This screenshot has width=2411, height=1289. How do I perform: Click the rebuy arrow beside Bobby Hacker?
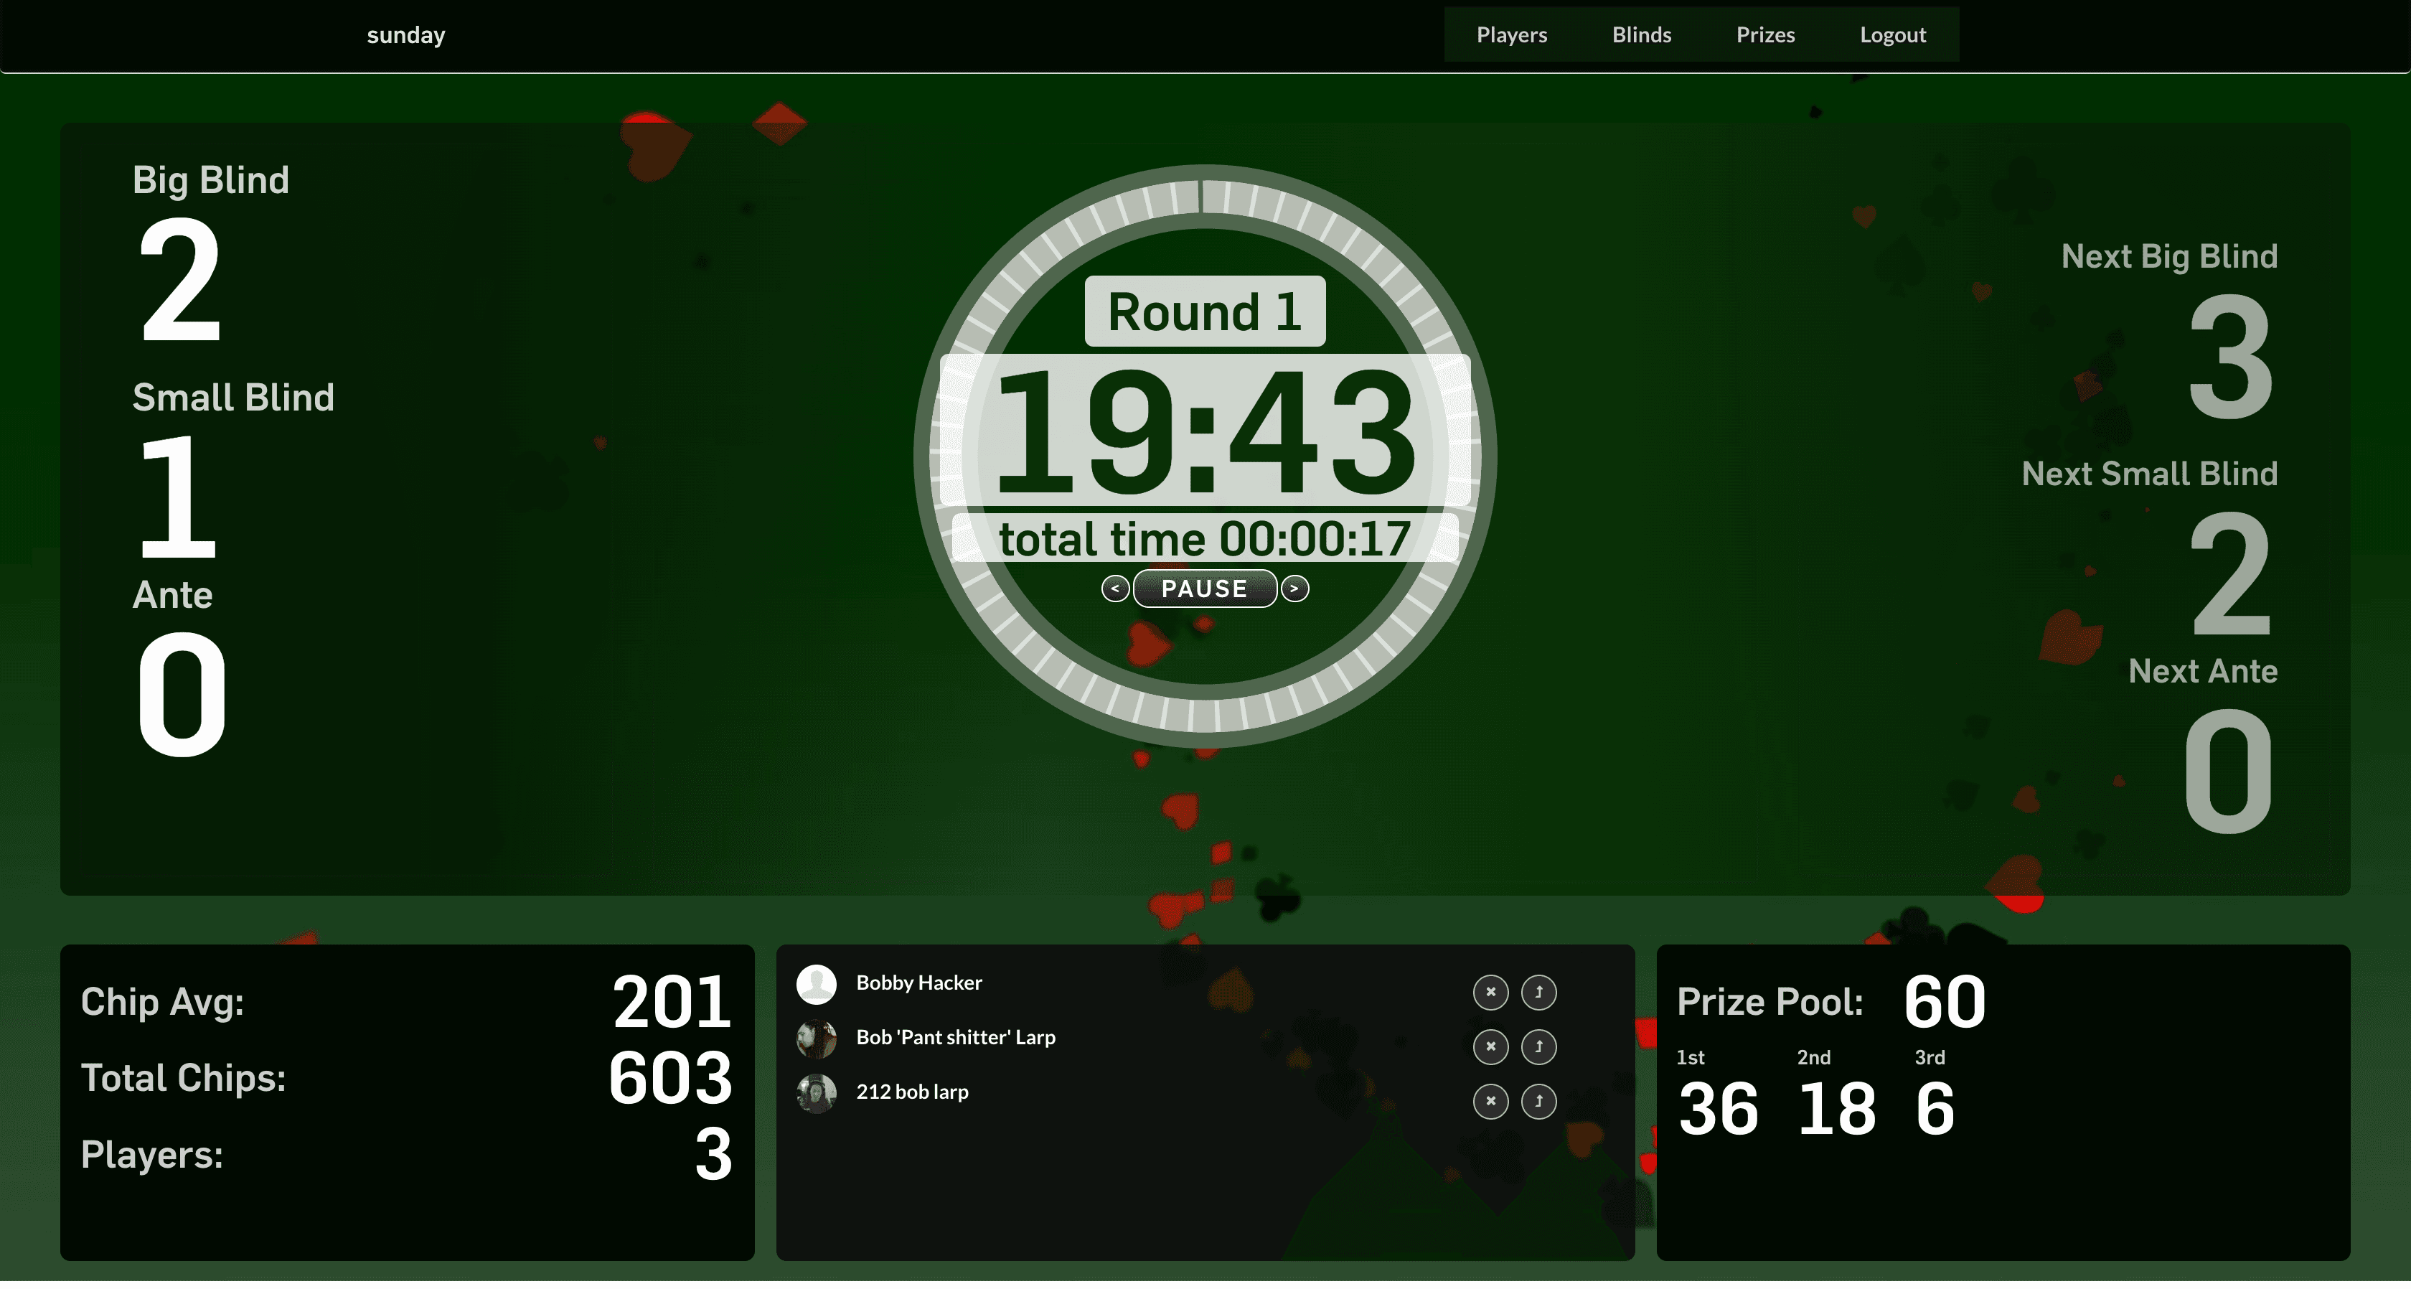1540,993
